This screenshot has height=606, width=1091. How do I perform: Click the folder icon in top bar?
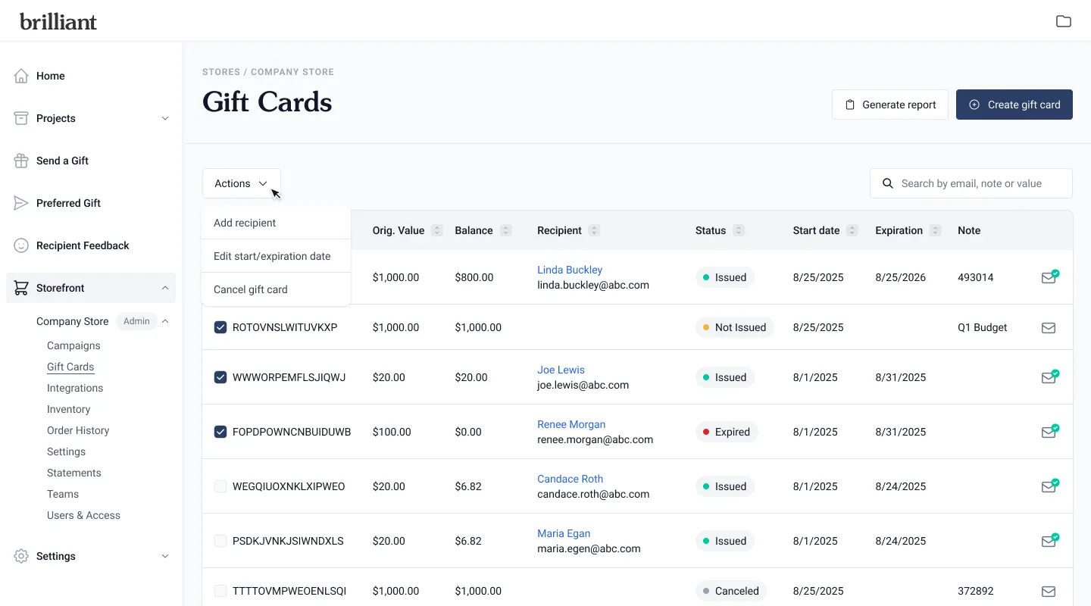pyautogui.click(x=1064, y=21)
